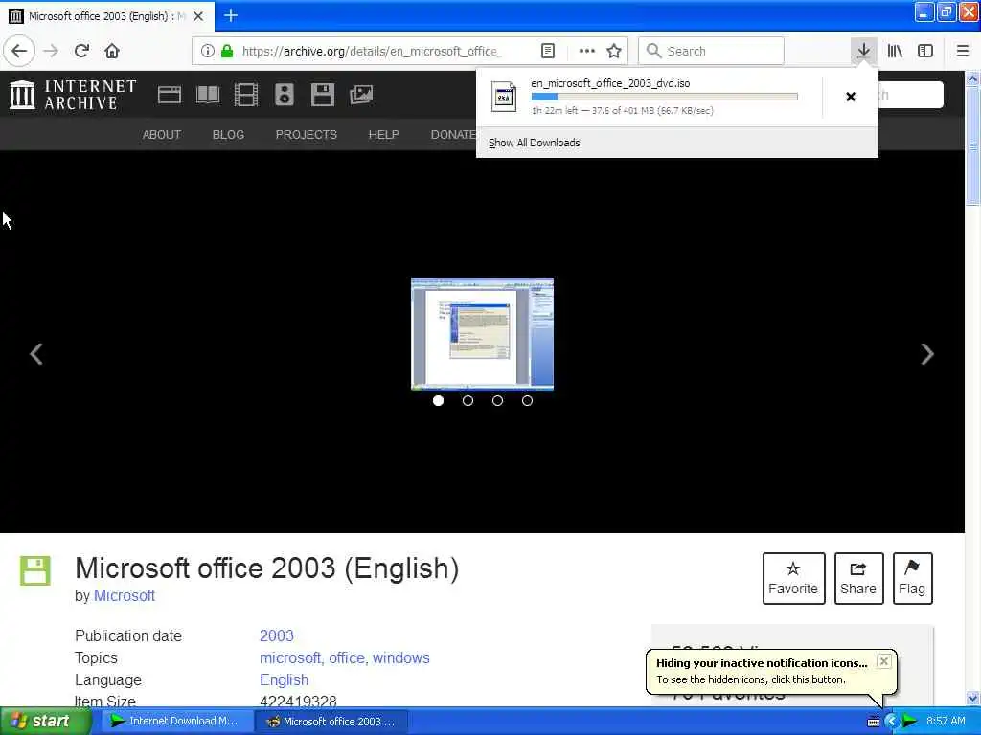Click the en_microsoft_office_2003_dvd.iso file icon
Screen dimensions: 981x735
coord(504,97)
